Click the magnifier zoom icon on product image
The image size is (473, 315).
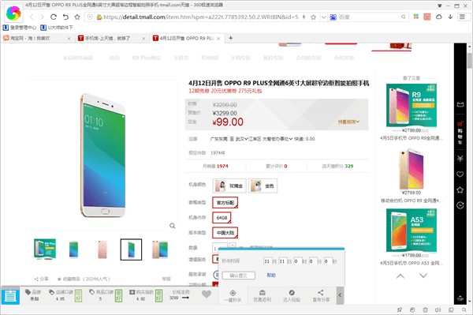[x=172, y=226]
